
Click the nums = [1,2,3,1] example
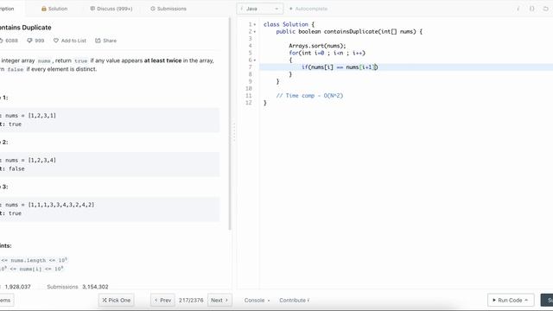pos(30,115)
